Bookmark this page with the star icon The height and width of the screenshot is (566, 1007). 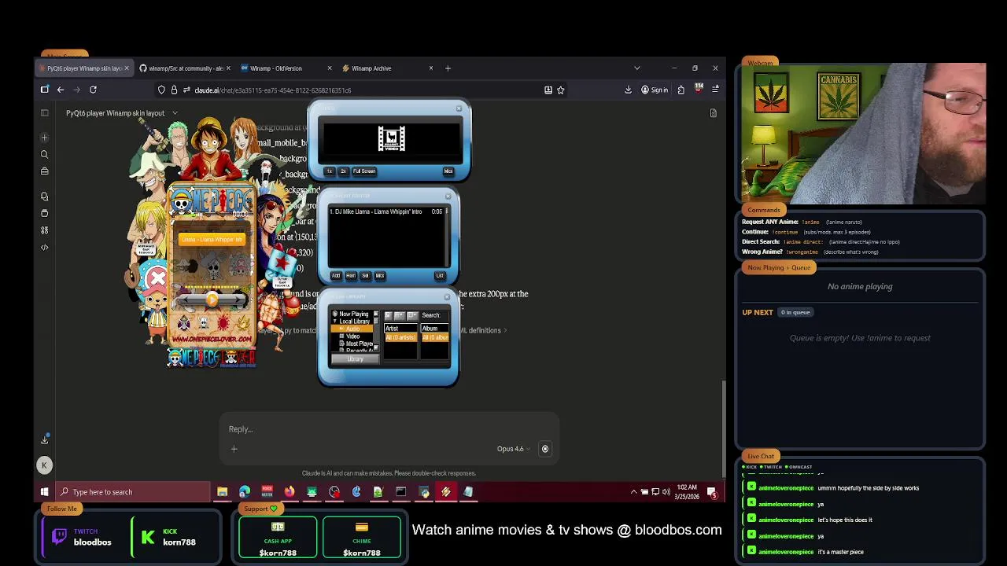point(561,90)
